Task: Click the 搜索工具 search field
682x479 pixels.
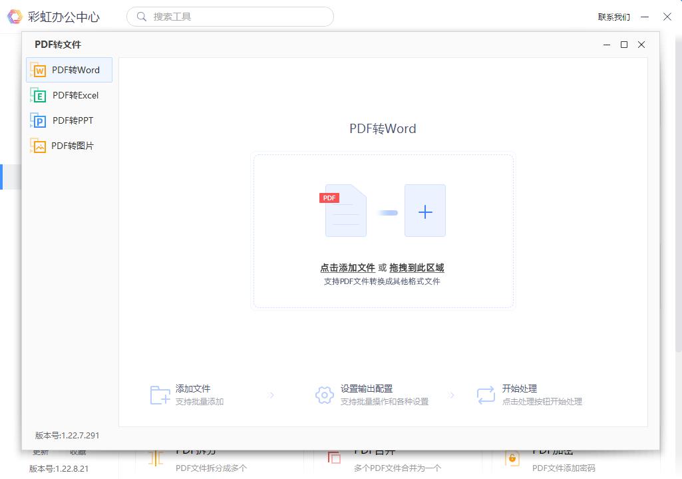Action: [x=230, y=16]
